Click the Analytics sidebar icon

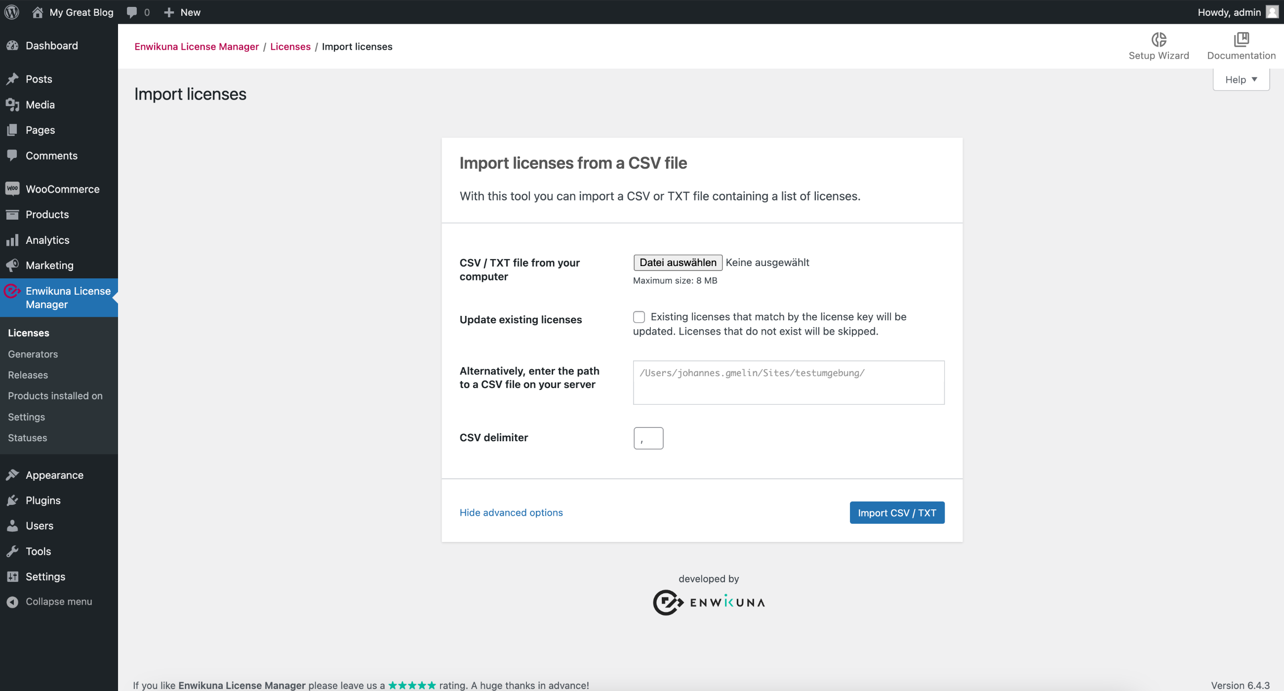coord(13,239)
